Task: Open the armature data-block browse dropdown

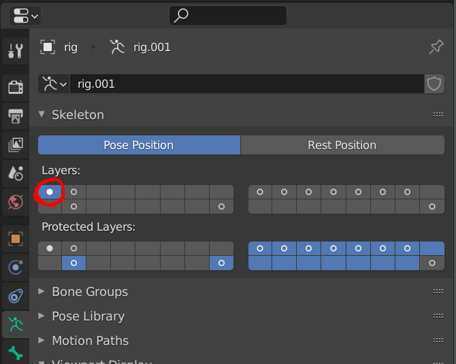Action: 54,84
